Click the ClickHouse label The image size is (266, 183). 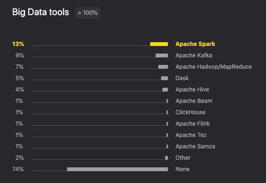(x=191, y=112)
